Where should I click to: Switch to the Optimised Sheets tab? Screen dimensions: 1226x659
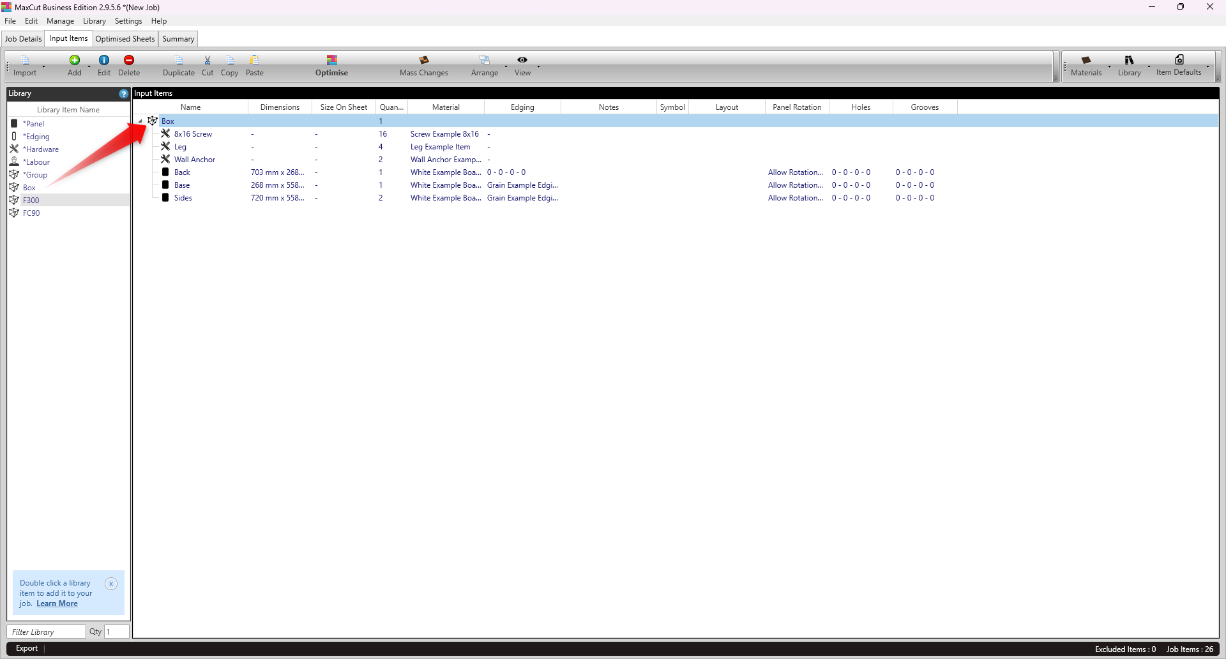point(125,39)
